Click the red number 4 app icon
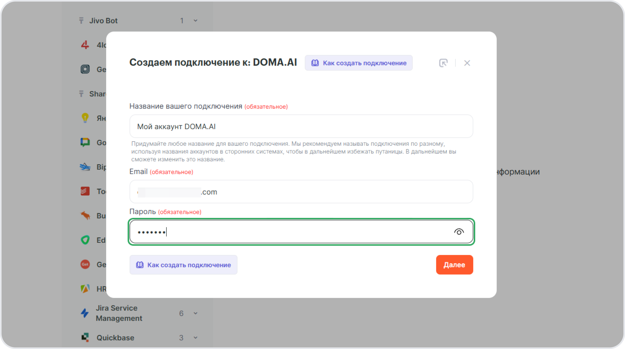Image resolution: width=625 pixels, height=349 pixels. (x=85, y=45)
